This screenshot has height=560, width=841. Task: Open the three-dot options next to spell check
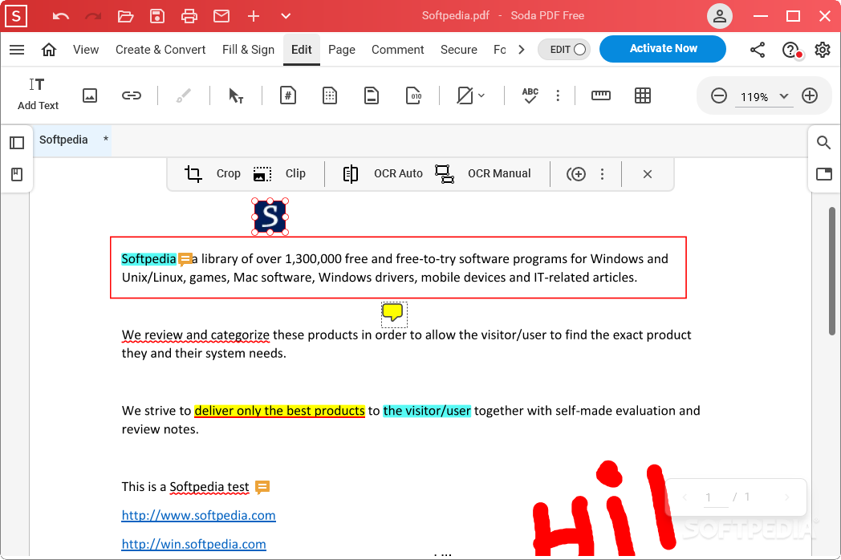pyautogui.click(x=558, y=95)
